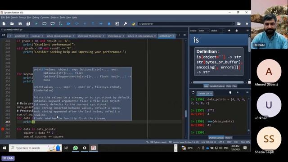Screen dimensions: 288x162
Task: Click the console clear/document icon
Action: [230, 92]
